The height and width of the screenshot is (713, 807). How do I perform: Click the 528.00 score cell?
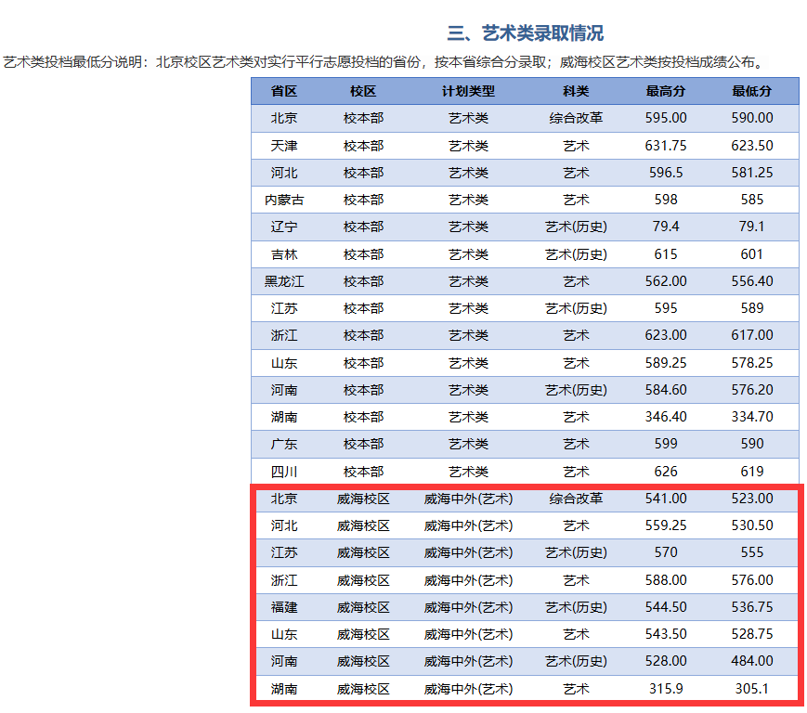click(666, 660)
